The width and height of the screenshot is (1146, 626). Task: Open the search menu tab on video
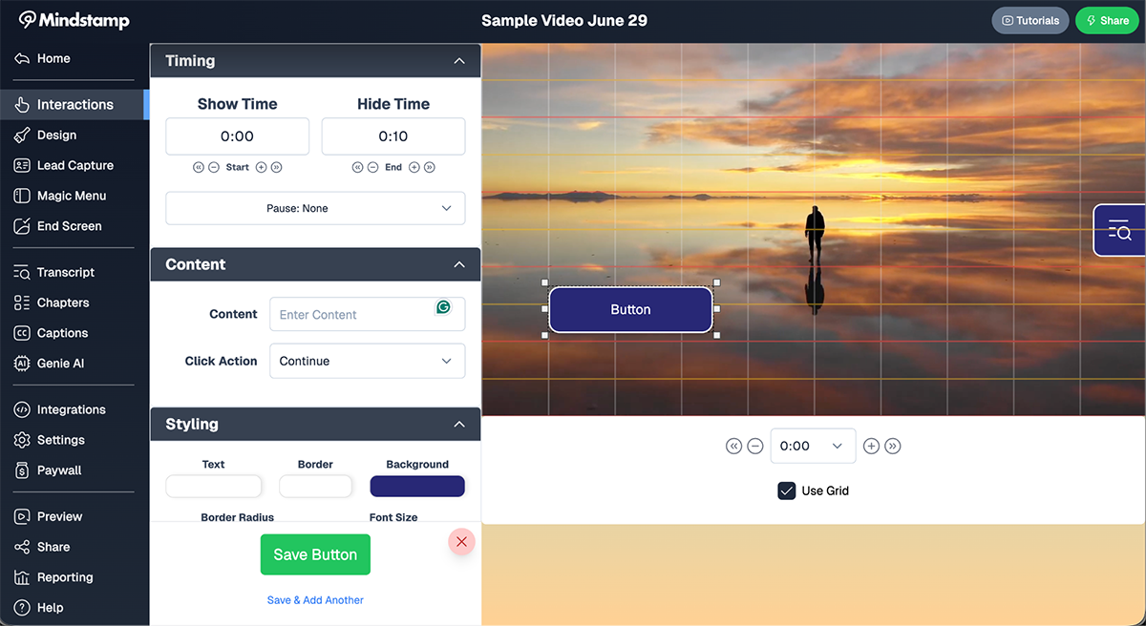point(1119,230)
